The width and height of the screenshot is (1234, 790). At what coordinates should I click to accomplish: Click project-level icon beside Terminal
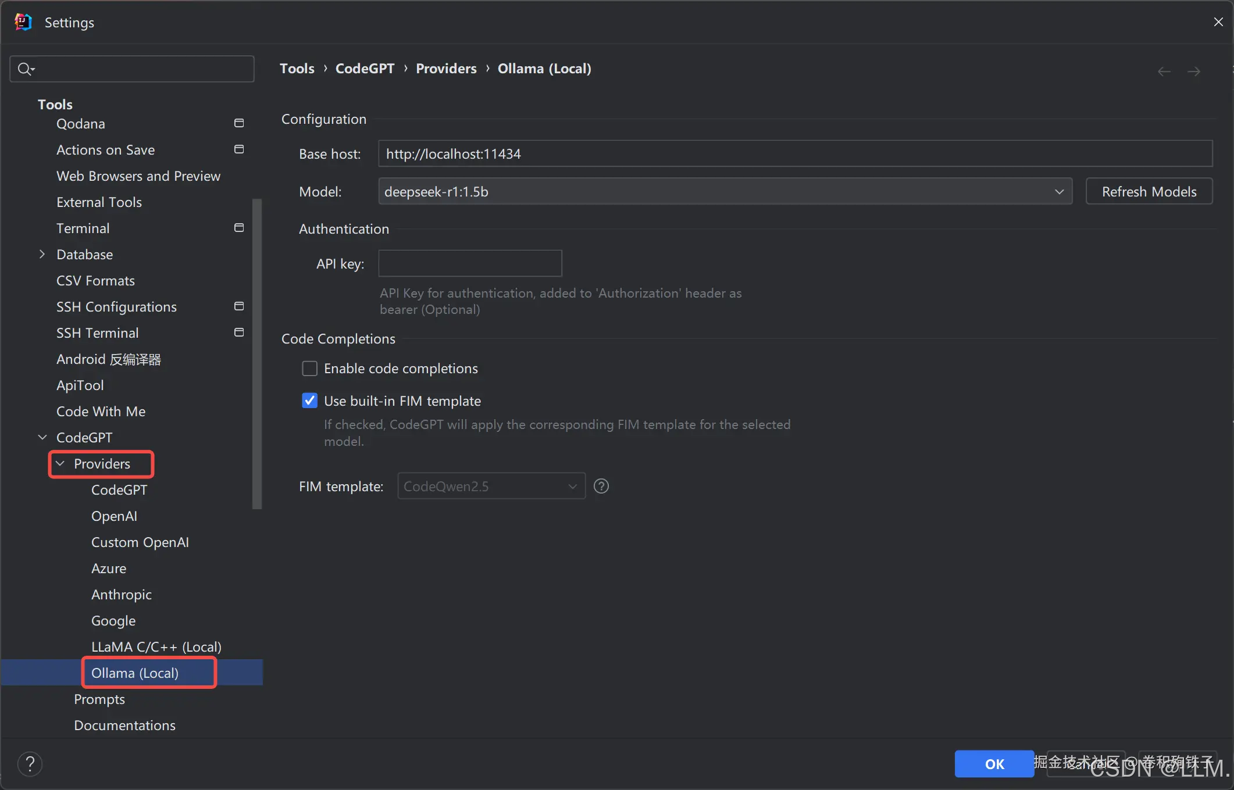239,228
